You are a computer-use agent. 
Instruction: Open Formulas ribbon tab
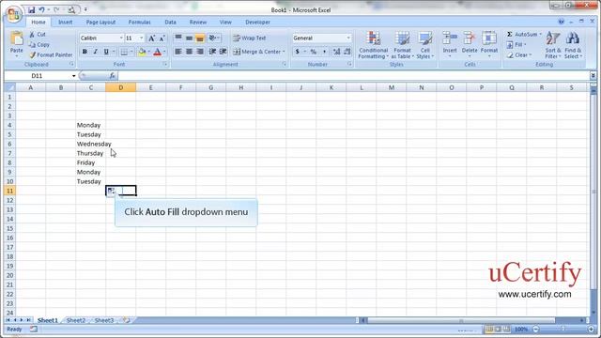click(x=140, y=23)
